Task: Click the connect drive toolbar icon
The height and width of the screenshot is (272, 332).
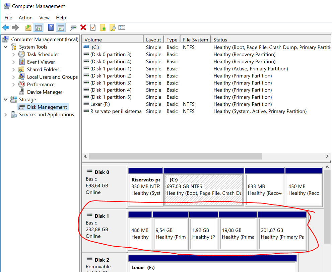Action: (x=73, y=27)
